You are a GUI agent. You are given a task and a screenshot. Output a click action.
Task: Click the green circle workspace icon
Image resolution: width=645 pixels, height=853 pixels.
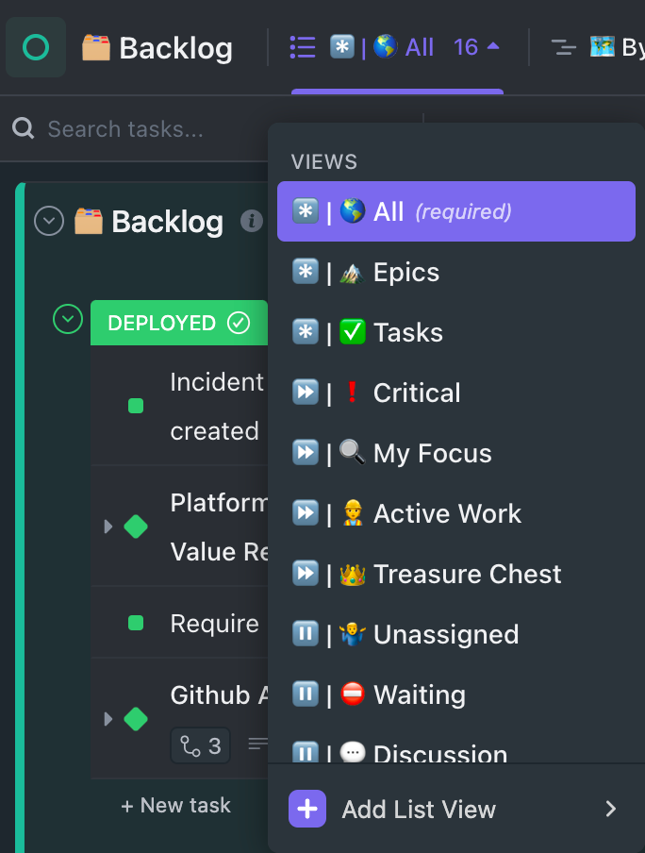[36, 47]
